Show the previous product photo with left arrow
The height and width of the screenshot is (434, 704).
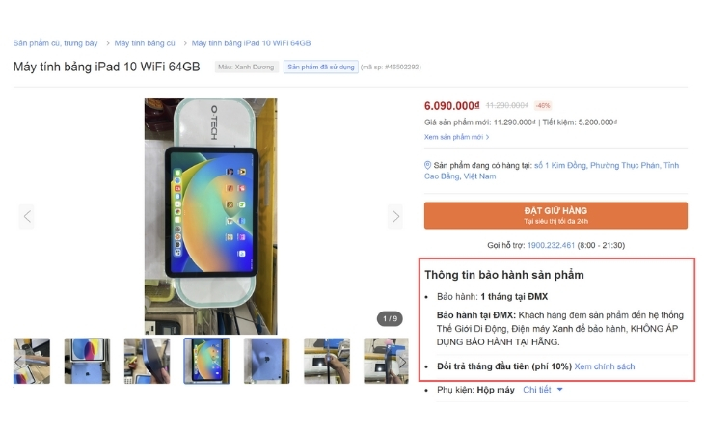(x=27, y=216)
